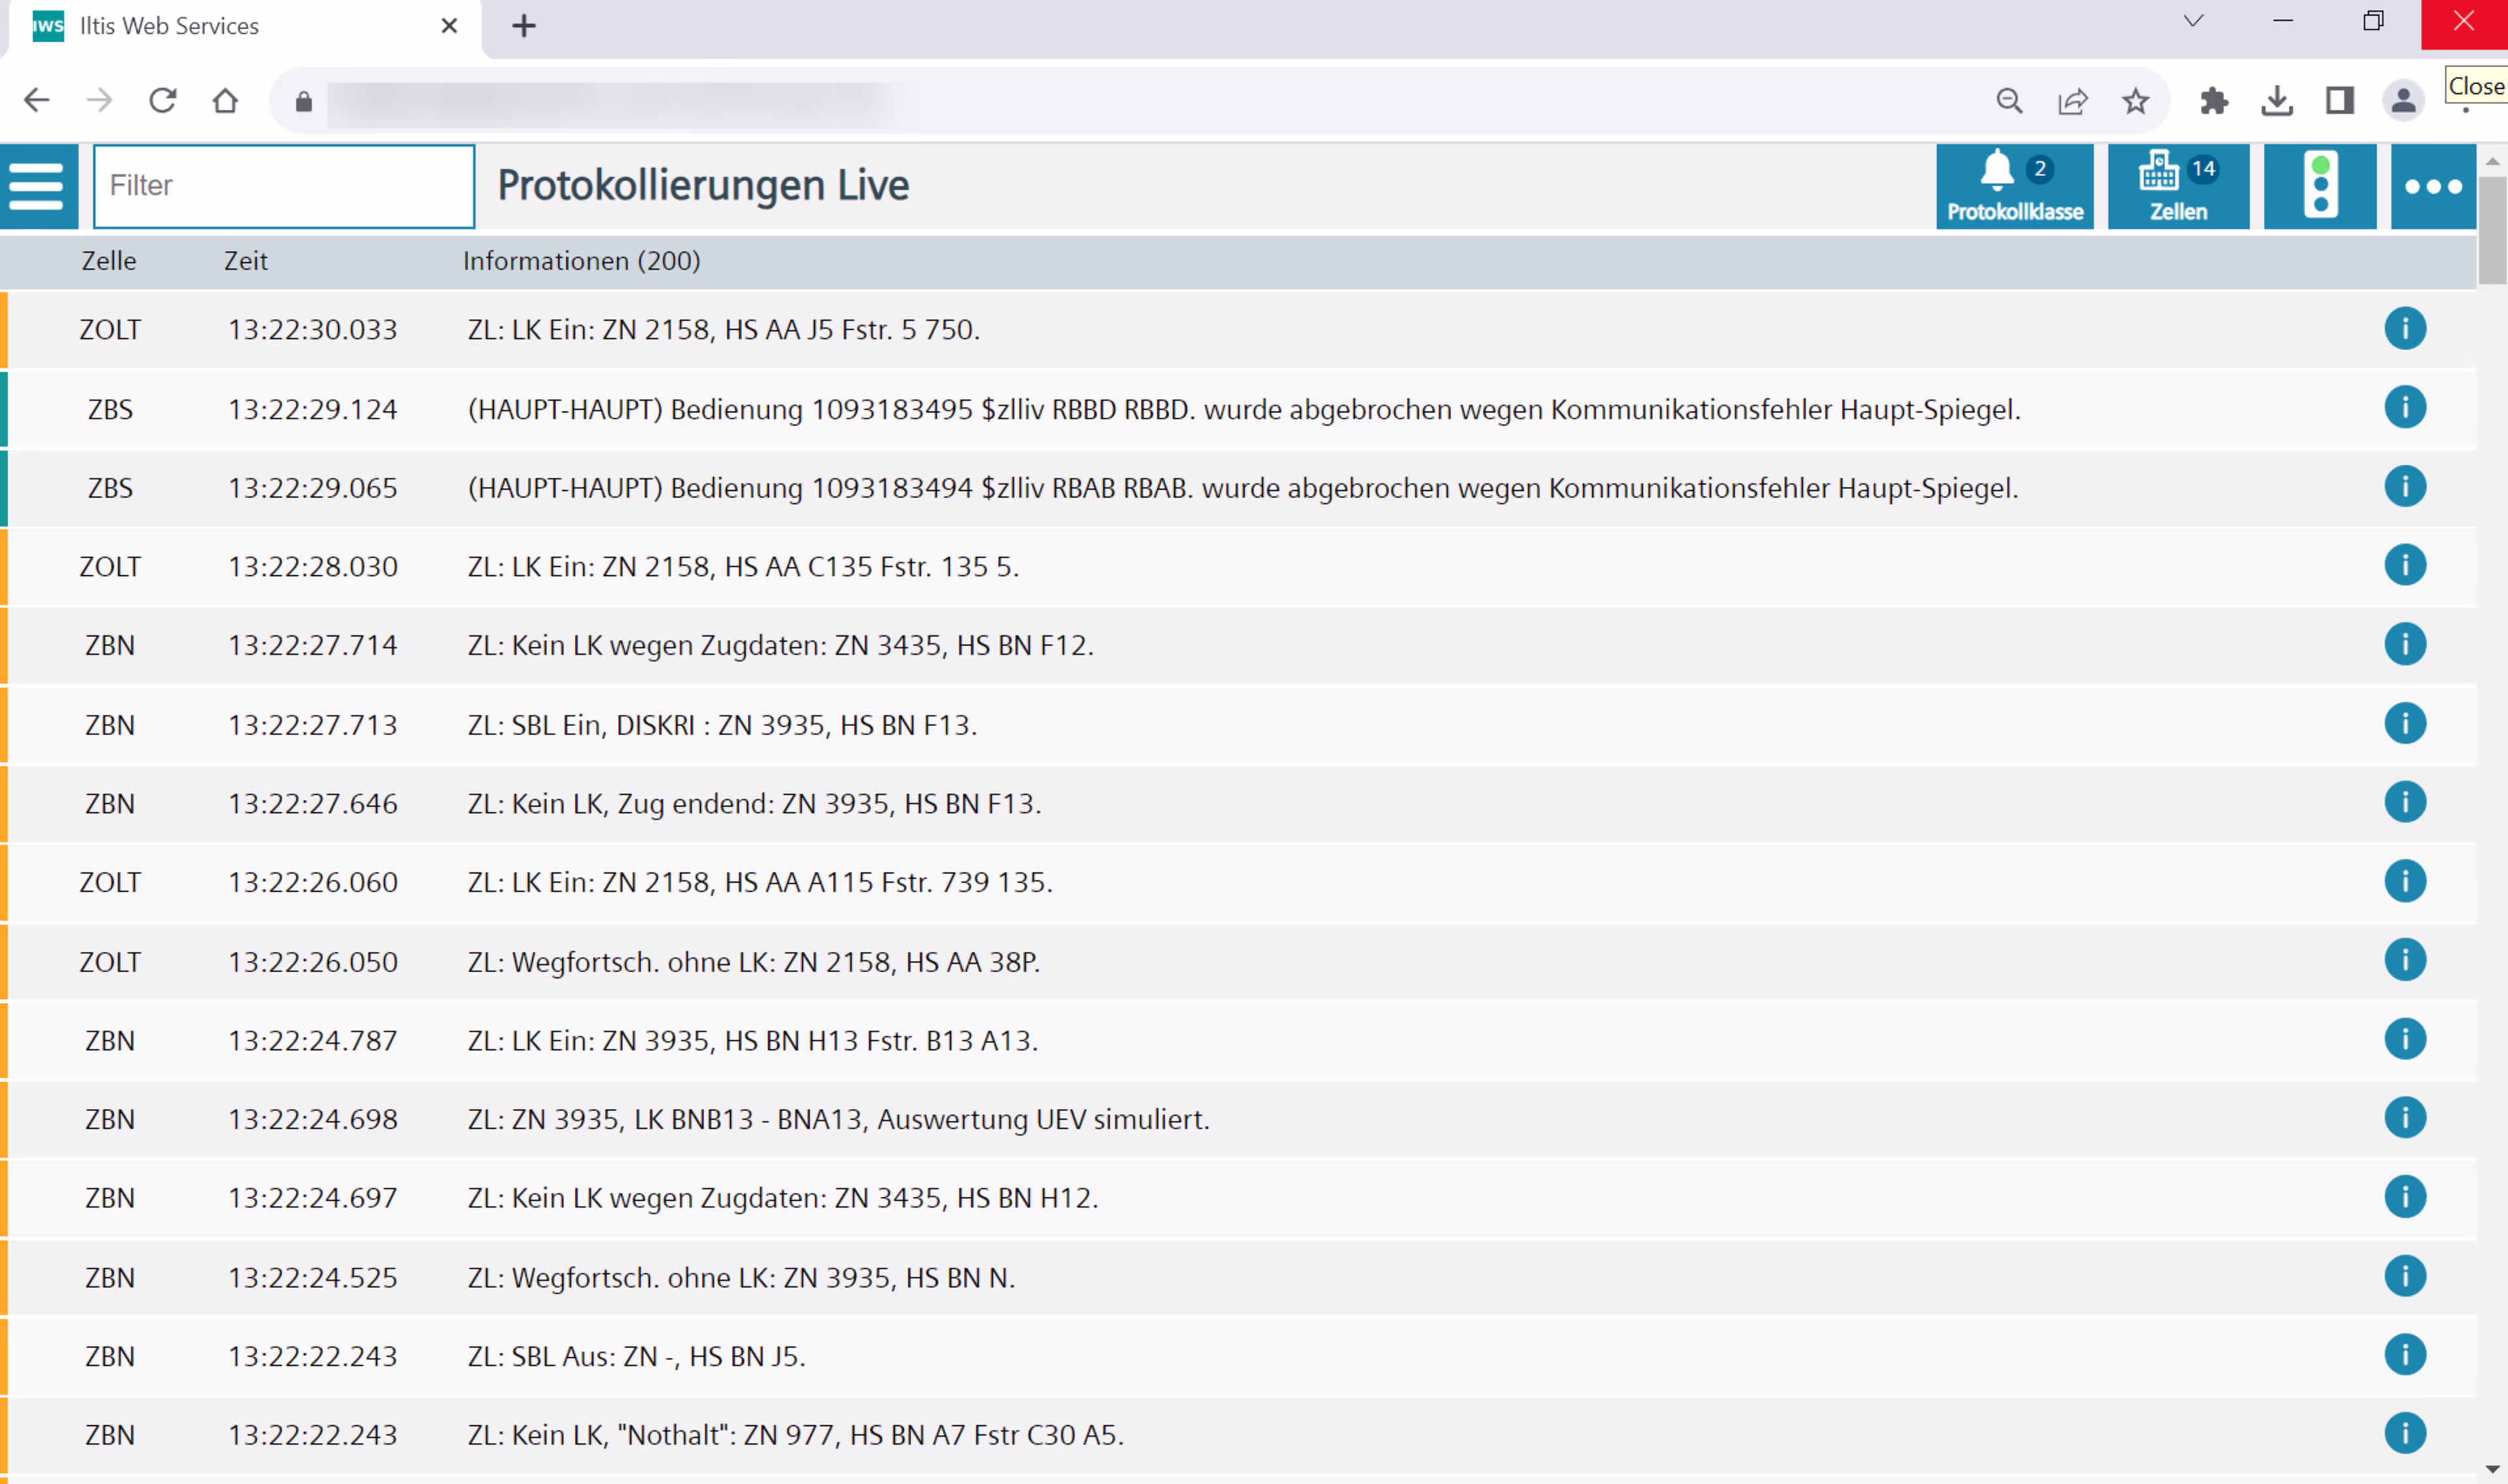2508x1484 pixels.
Task: Click the Zeit column header
Action: [245, 261]
